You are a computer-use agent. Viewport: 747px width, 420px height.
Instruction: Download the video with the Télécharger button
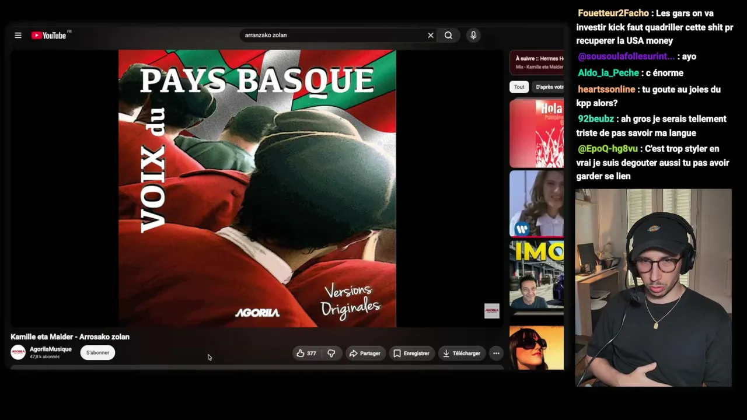[x=462, y=353]
